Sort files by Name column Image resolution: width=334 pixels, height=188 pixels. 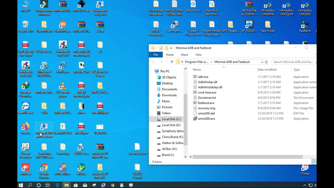coord(197,70)
